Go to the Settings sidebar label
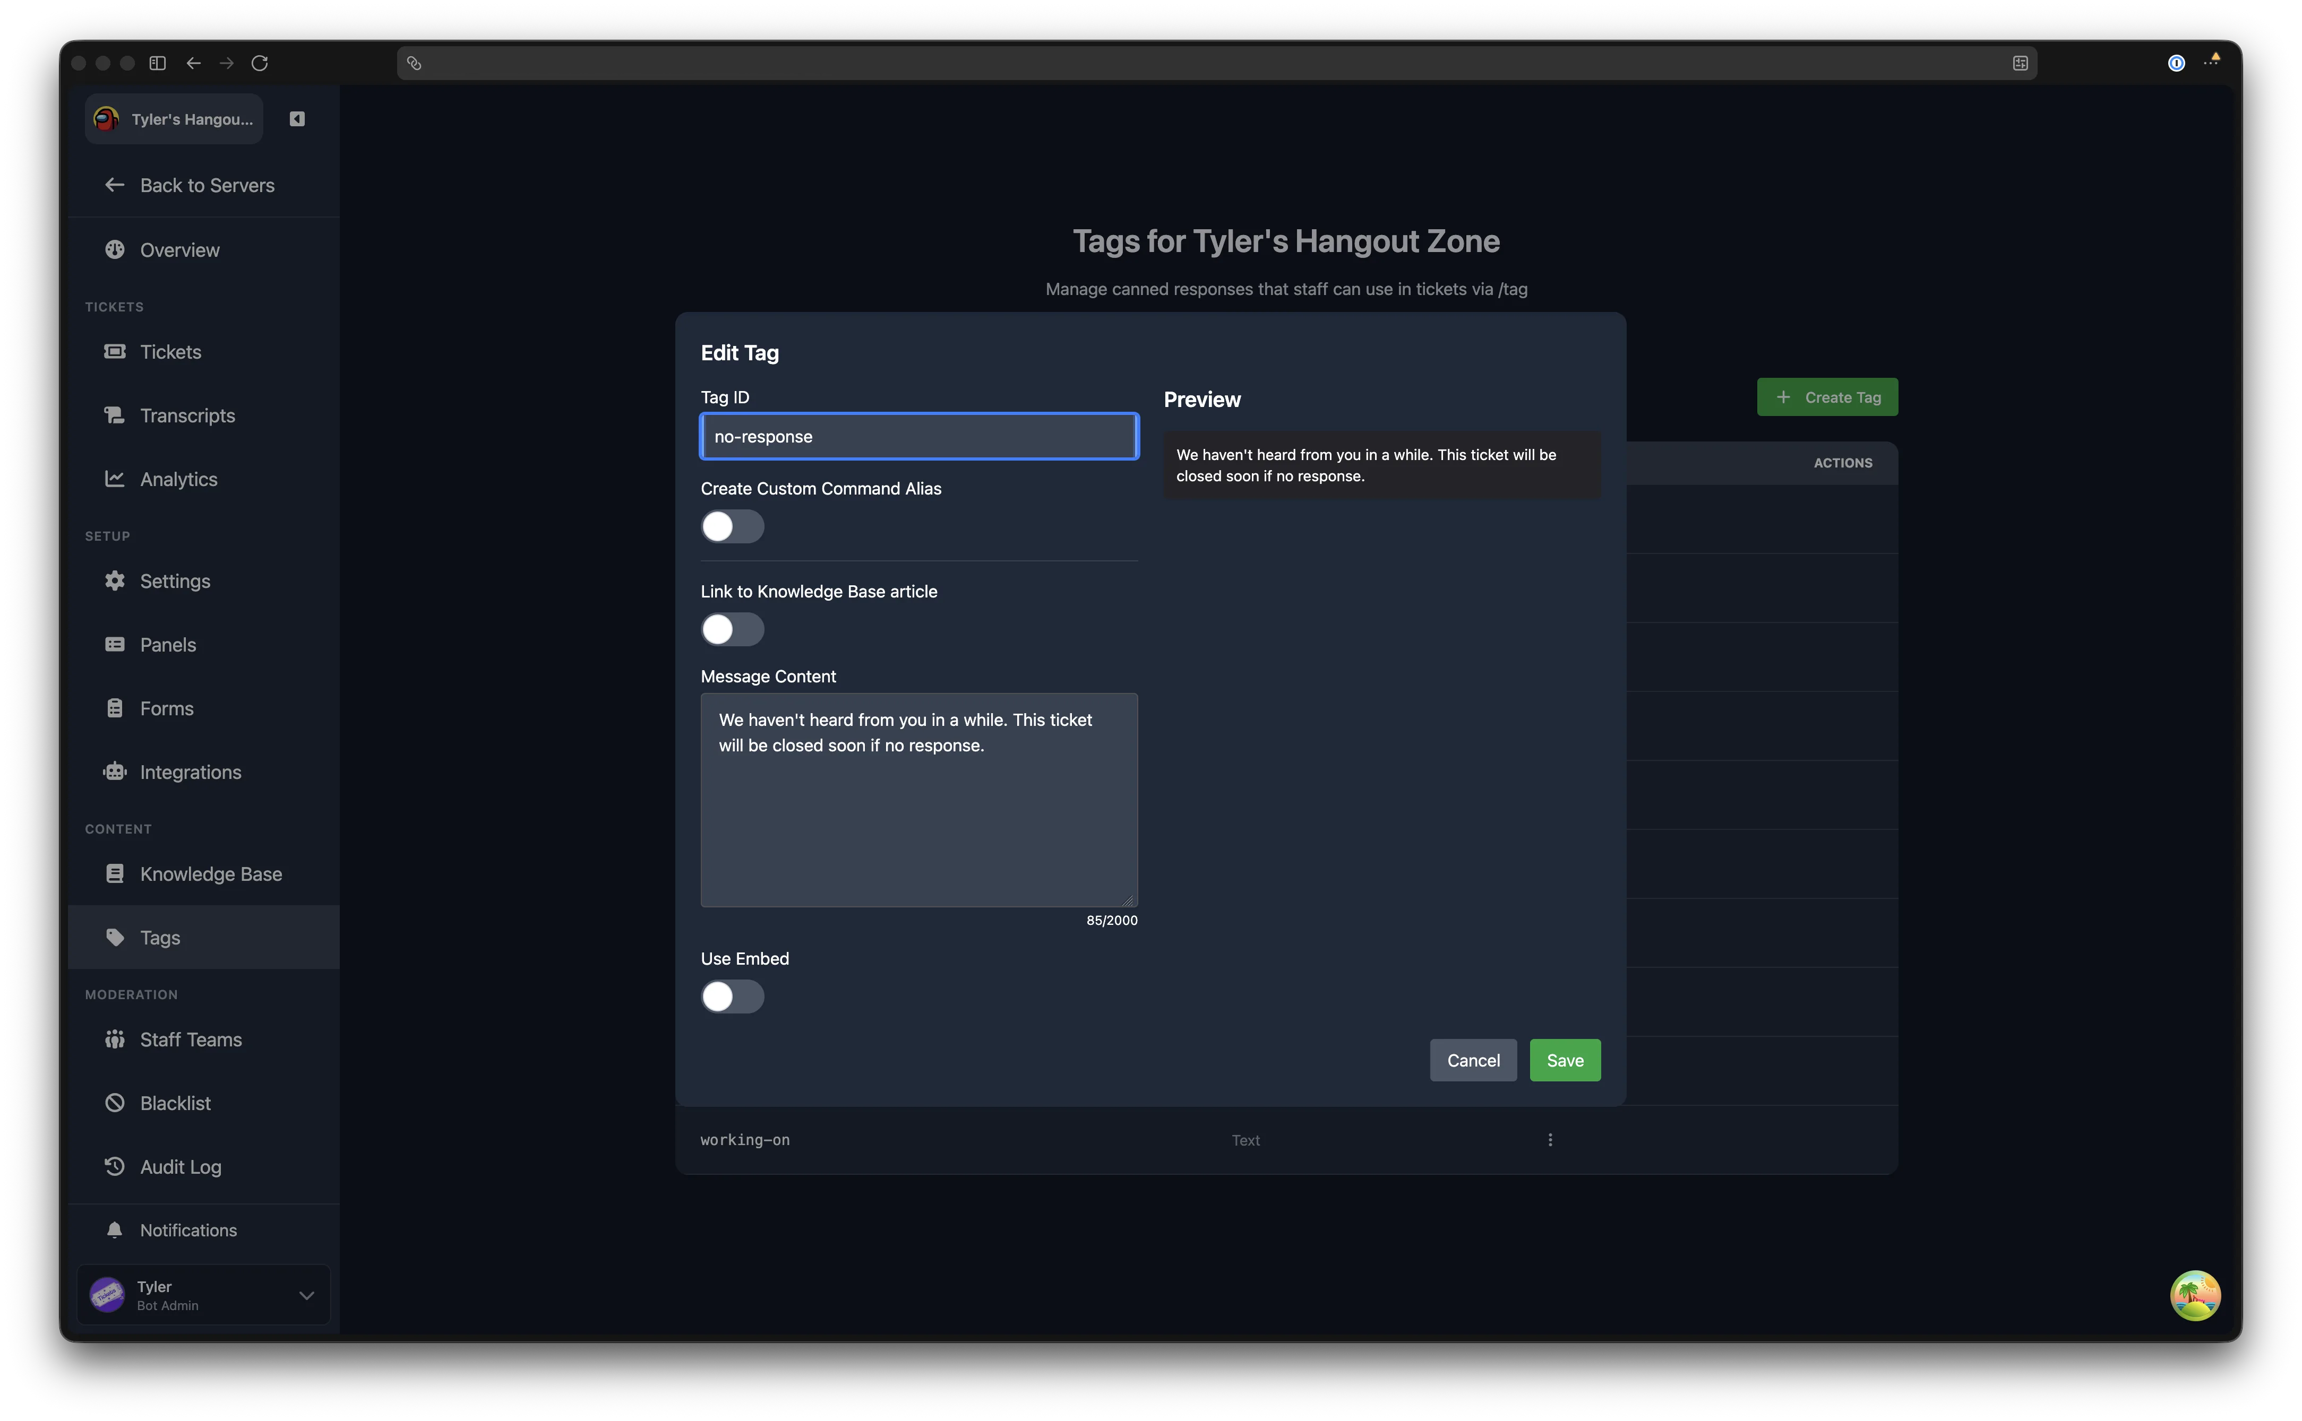2302x1421 pixels. pos(175,581)
